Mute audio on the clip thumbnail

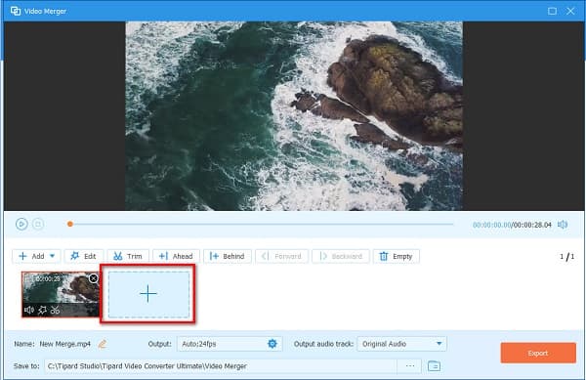point(28,310)
